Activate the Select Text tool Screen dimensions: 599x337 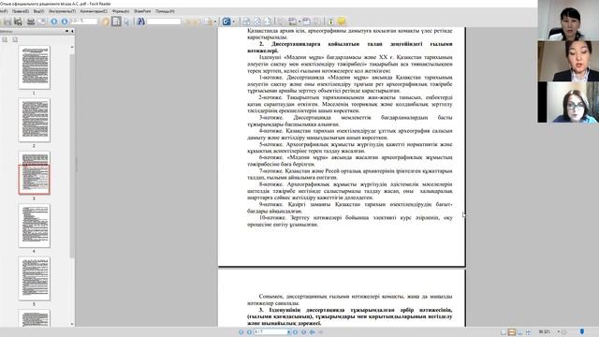[116, 22]
